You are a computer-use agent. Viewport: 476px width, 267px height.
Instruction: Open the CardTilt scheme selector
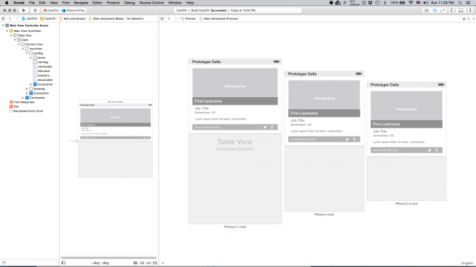[x=51, y=10]
